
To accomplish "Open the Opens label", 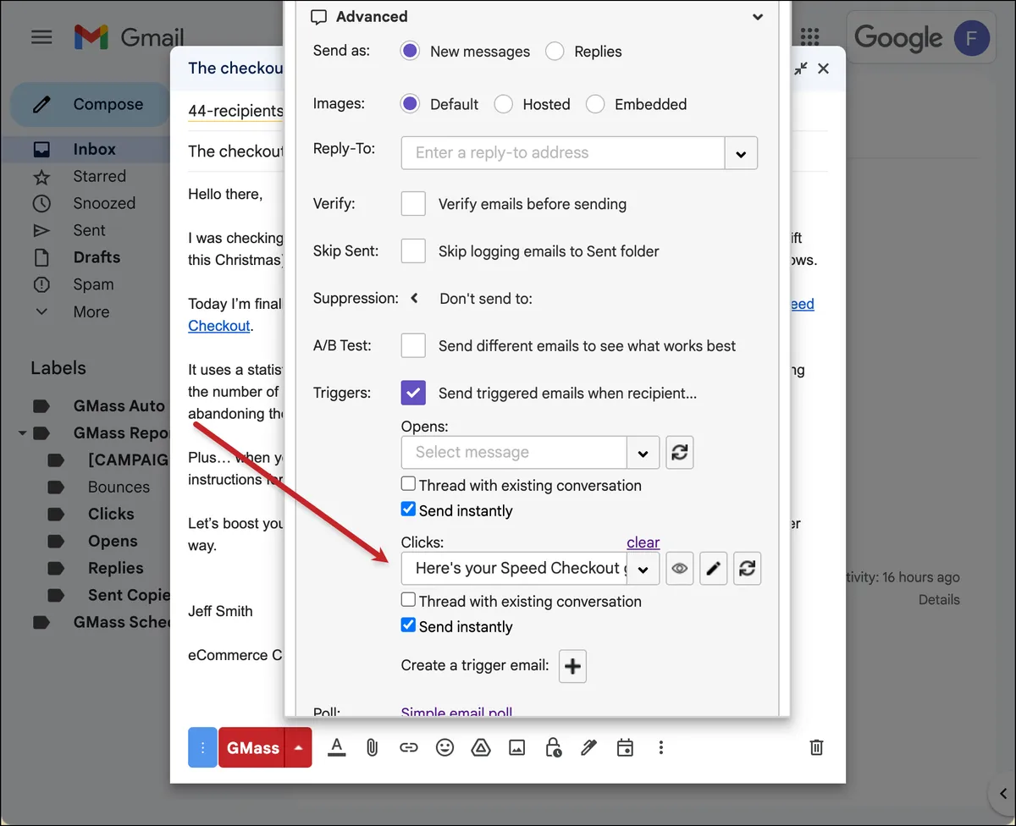I will (113, 541).
